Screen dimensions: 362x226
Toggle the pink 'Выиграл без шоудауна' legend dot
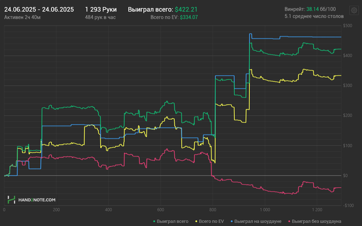(289, 222)
